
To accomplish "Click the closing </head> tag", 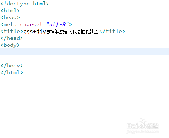I will (12, 38).
